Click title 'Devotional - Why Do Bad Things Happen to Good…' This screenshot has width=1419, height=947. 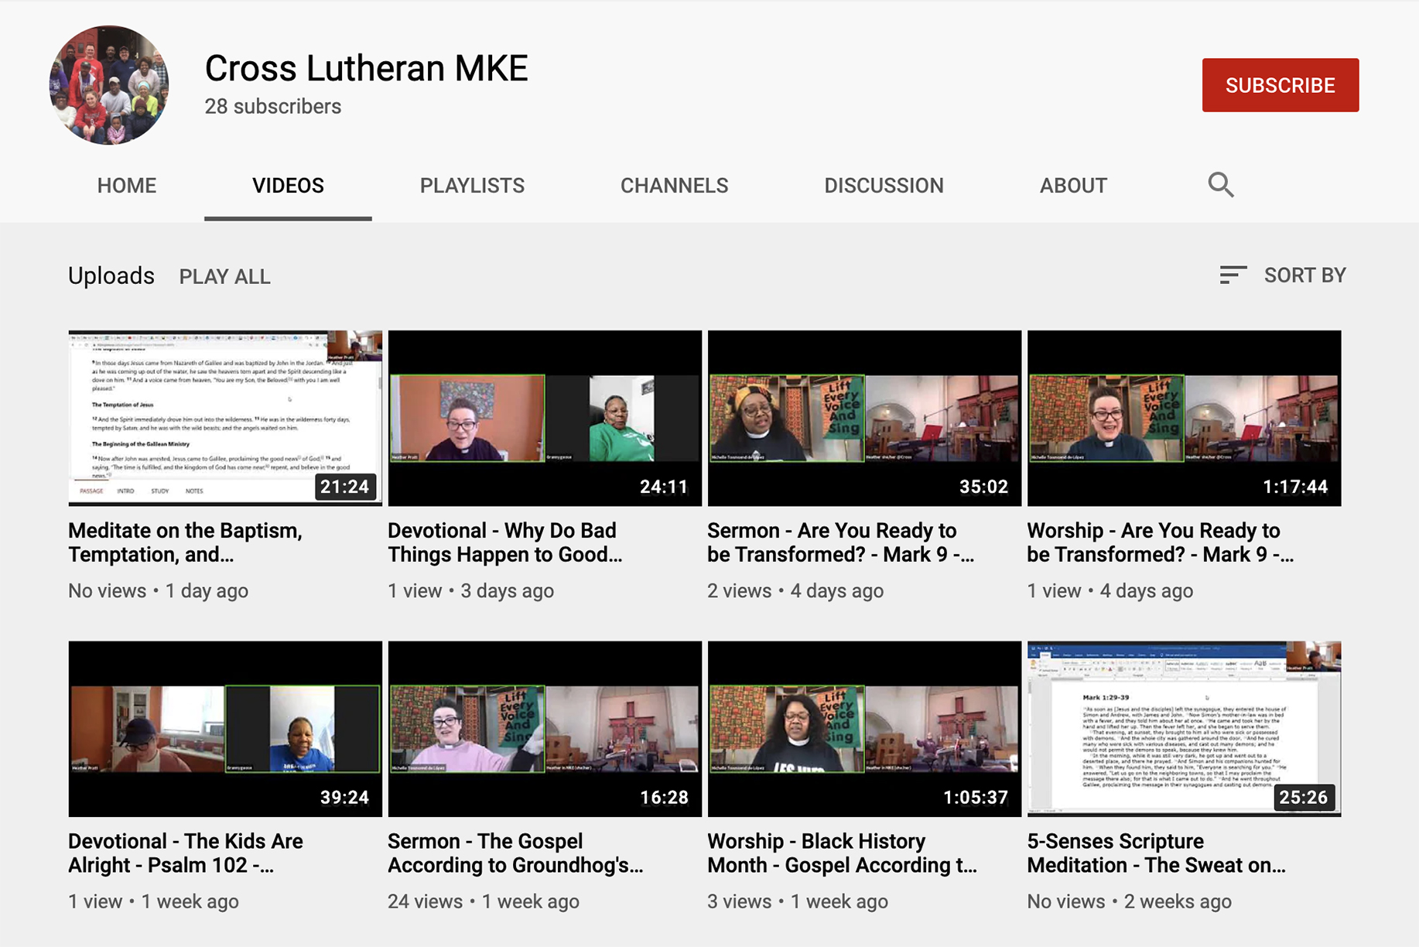click(x=504, y=542)
